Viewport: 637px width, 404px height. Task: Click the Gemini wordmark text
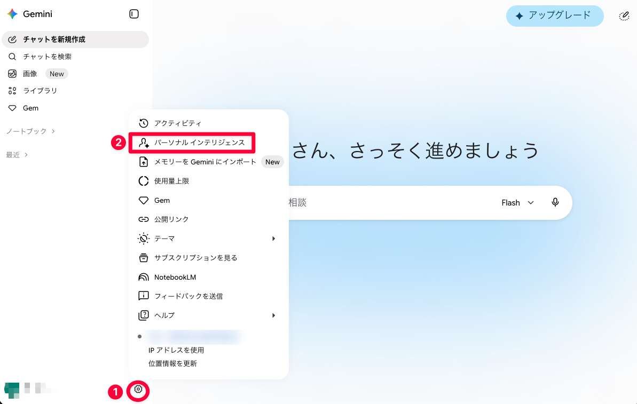coord(37,14)
